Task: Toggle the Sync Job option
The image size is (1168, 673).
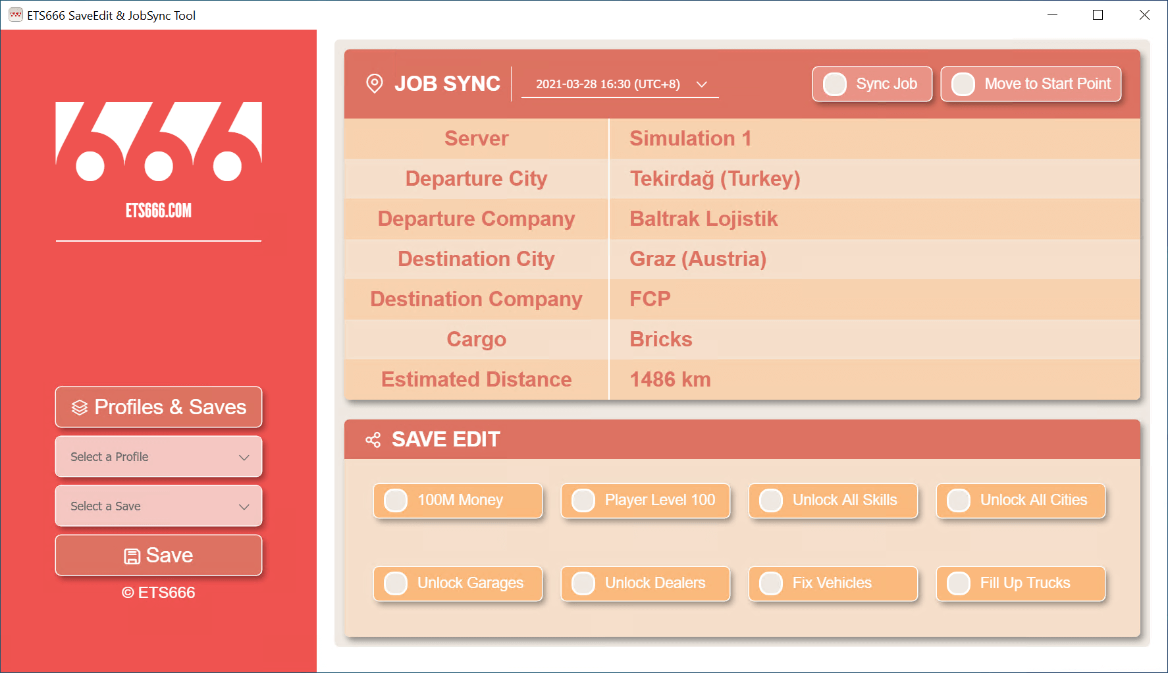Action: tap(835, 84)
